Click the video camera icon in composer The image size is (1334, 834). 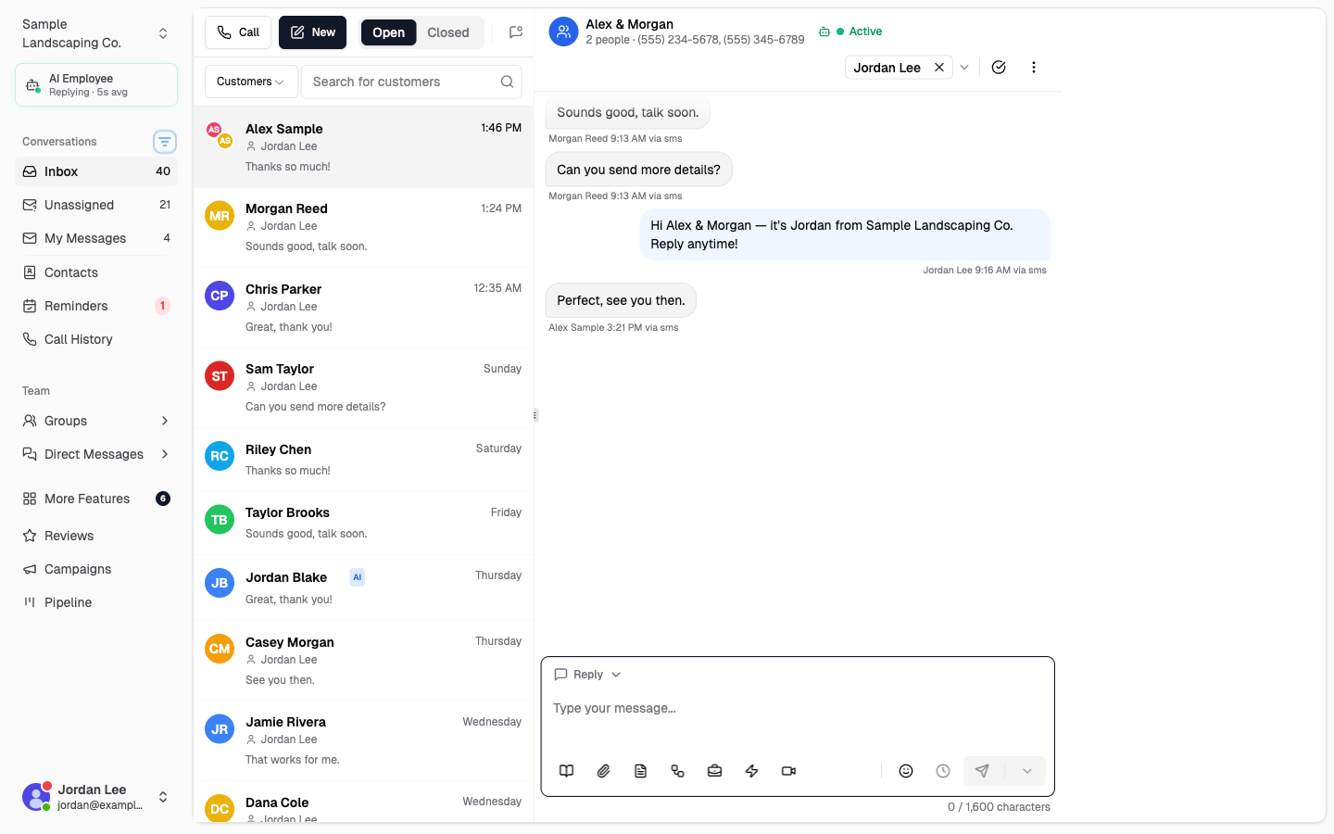(x=789, y=771)
